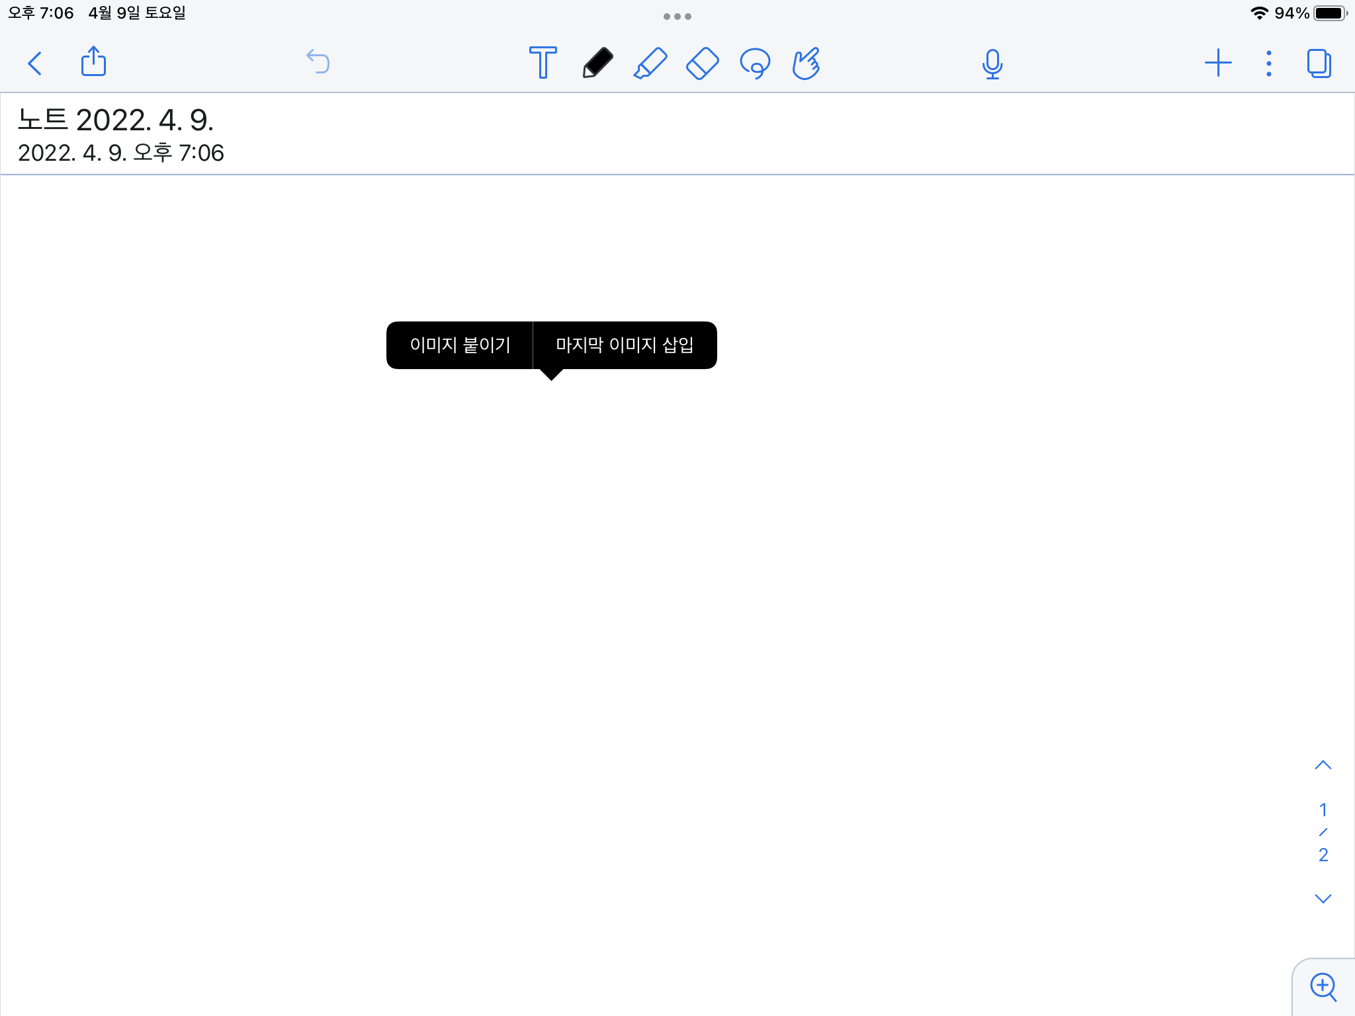Choose '마지막 이미지 삽입' from popup
Viewport: 1355px width, 1016px height.
tap(625, 345)
